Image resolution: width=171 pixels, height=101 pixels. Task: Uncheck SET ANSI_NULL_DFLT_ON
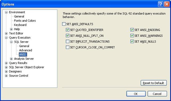tap(68, 36)
